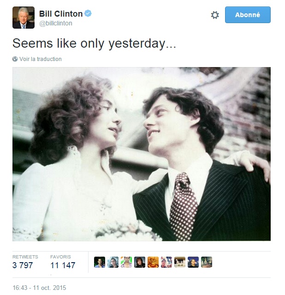285x295 pixels.
Task: Toggle the Abonné follow button
Action: 248,15
